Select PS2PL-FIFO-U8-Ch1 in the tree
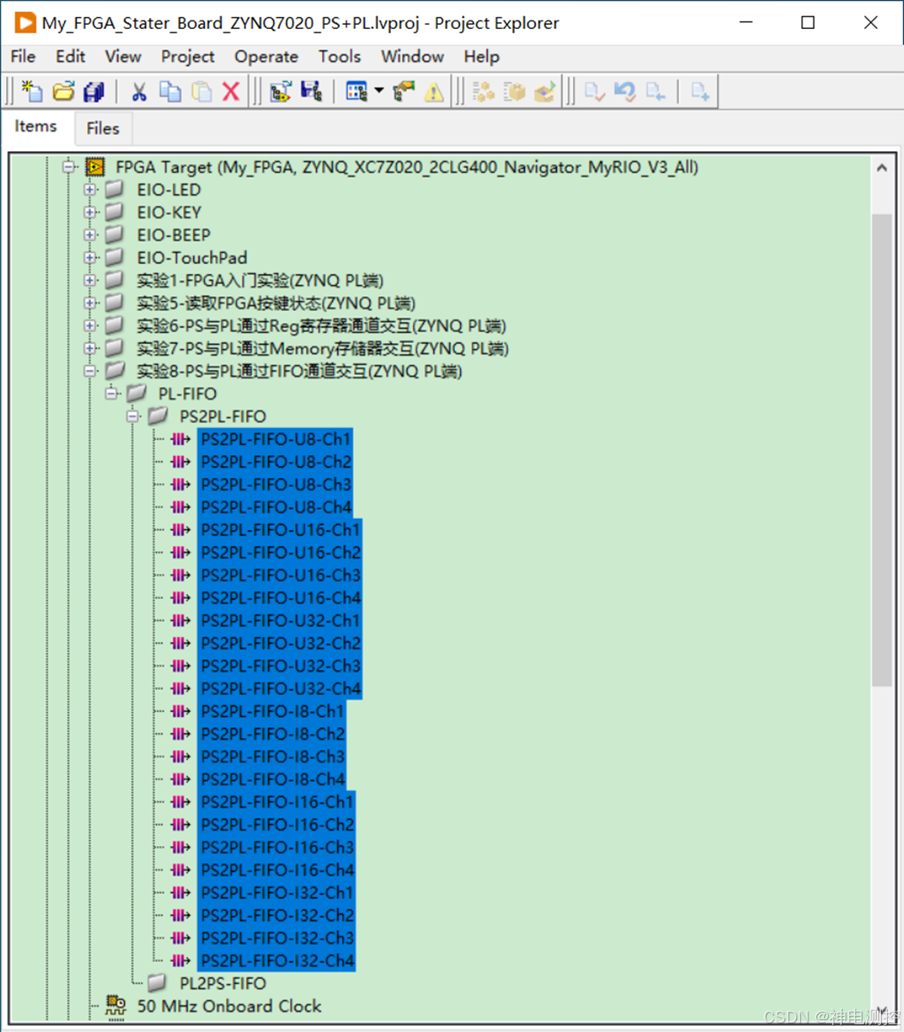The image size is (904, 1032). coord(275,439)
